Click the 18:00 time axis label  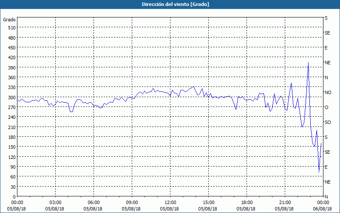tap(247, 203)
